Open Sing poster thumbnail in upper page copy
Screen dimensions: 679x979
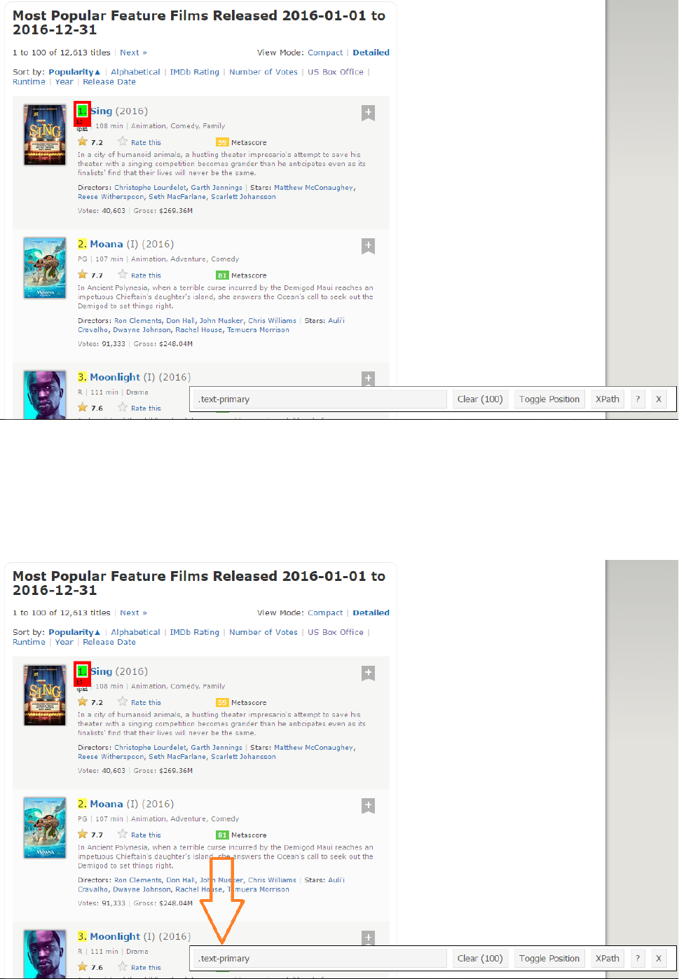[45, 135]
